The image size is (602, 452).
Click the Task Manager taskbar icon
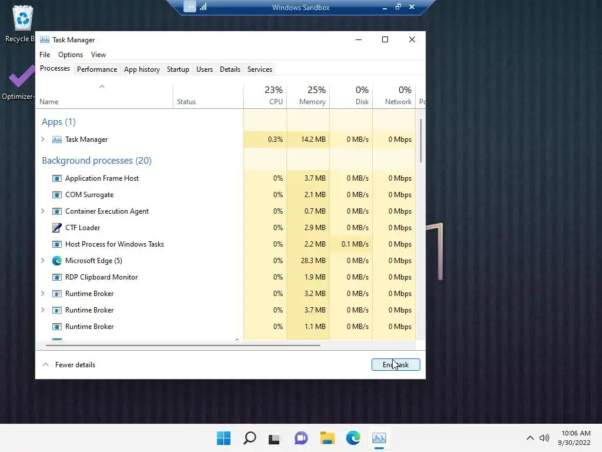tap(379, 438)
